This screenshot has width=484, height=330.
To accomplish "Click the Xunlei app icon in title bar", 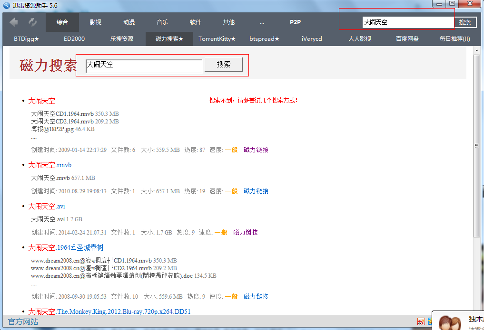I will (x=7, y=5).
